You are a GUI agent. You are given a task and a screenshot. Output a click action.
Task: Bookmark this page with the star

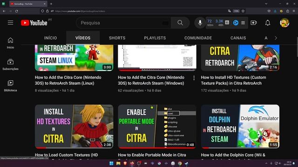point(243,11)
